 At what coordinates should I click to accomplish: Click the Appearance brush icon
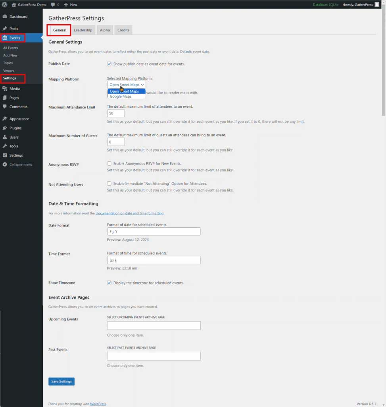point(5,119)
